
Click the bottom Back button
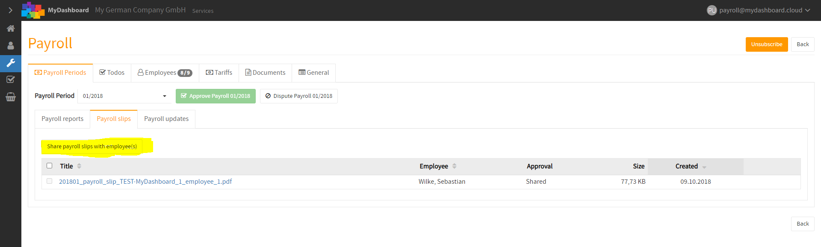(803, 224)
